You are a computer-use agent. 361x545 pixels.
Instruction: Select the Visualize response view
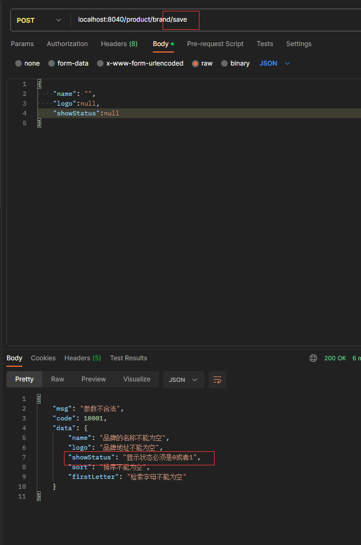[x=137, y=379]
